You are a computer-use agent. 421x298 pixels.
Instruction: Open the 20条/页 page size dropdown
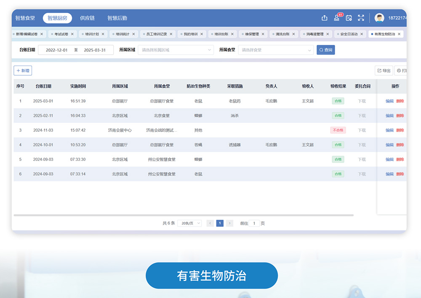(x=189, y=223)
